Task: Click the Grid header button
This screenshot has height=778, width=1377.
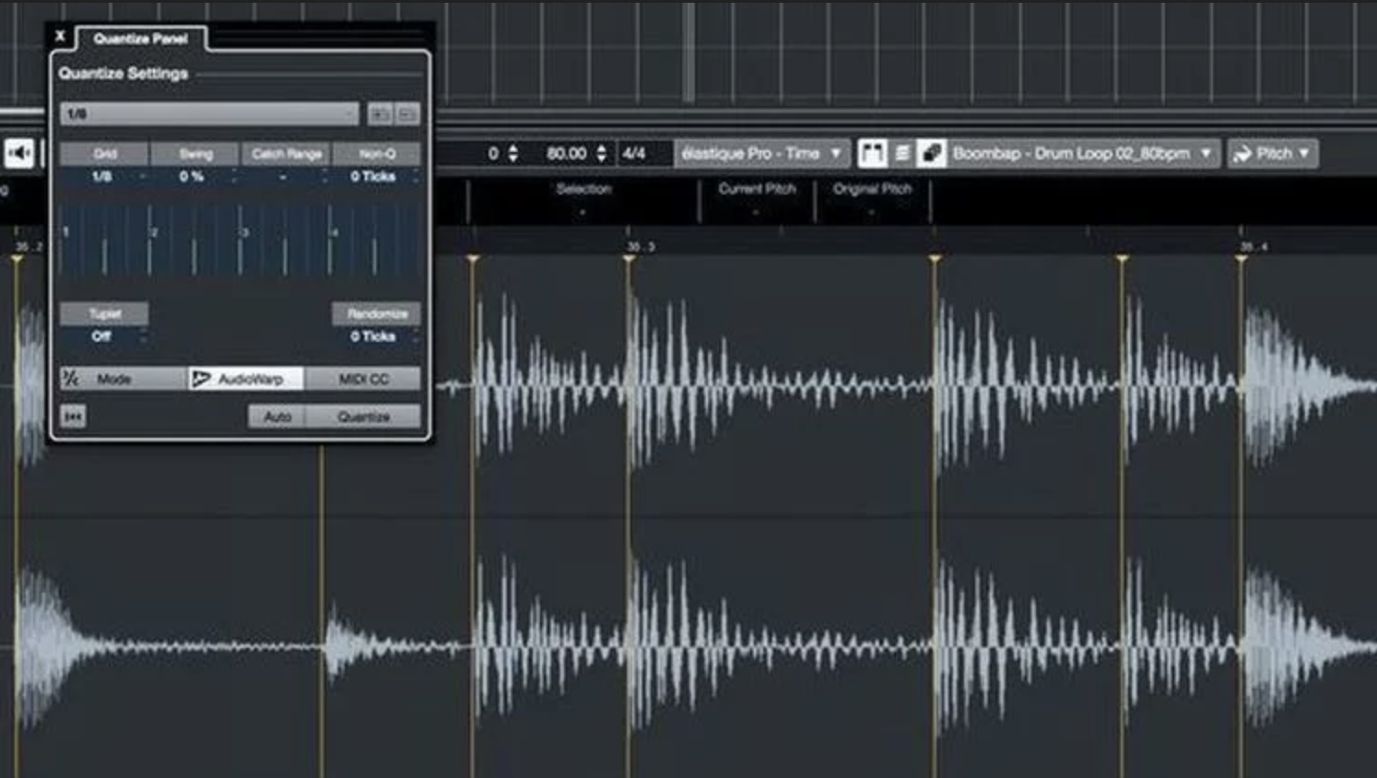Action: (104, 153)
